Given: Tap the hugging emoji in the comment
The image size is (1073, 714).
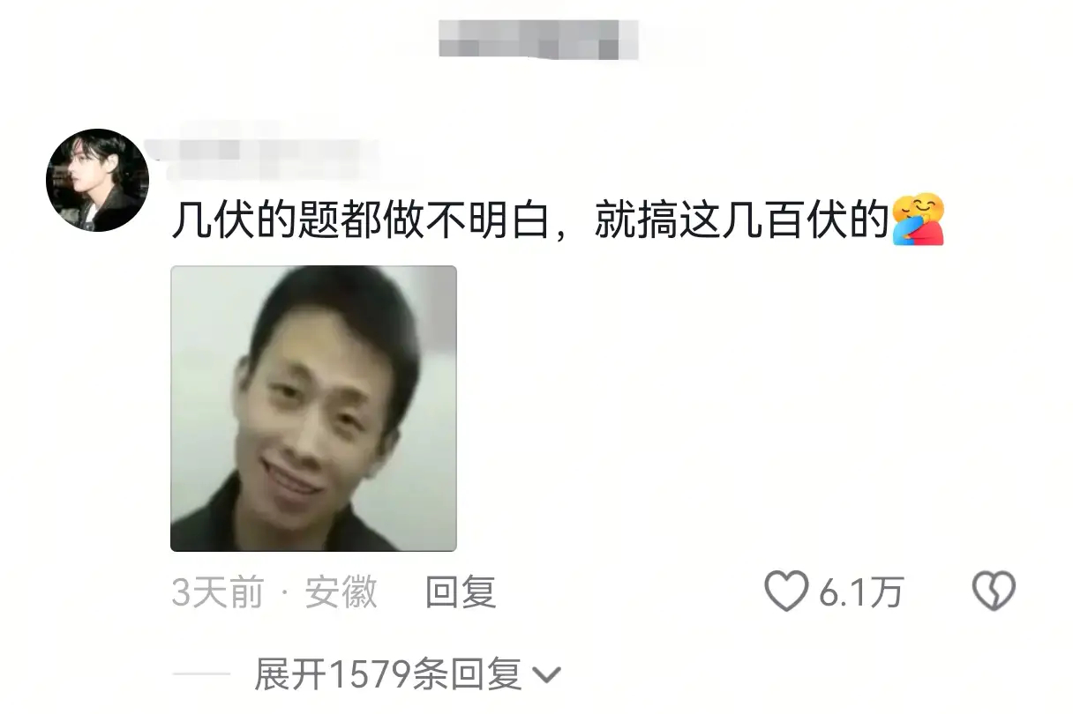Looking at the screenshot, I should [x=918, y=220].
